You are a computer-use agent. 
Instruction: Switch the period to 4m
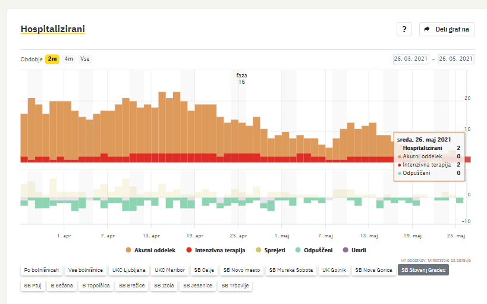coord(69,59)
